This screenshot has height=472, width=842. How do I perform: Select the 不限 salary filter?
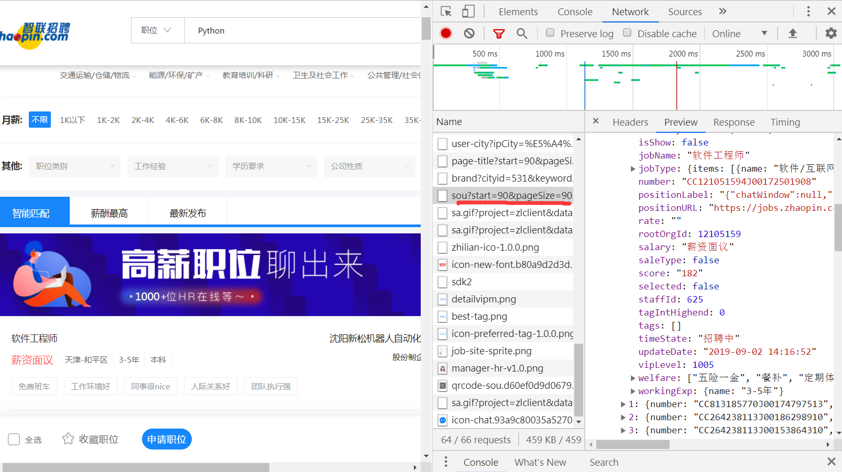pos(40,120)
